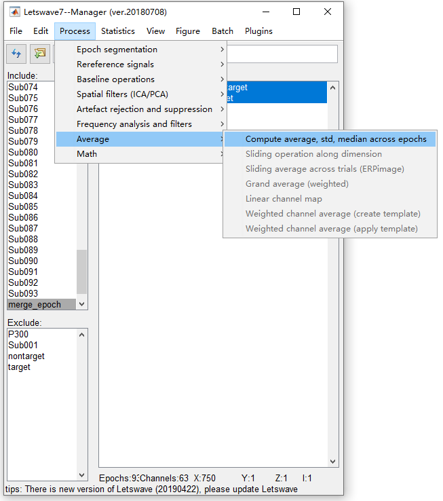Select Sub001 in Exclude list
The height and width of the screenshot is (501, 443).
pyautogui.click(x=42, y=345)
